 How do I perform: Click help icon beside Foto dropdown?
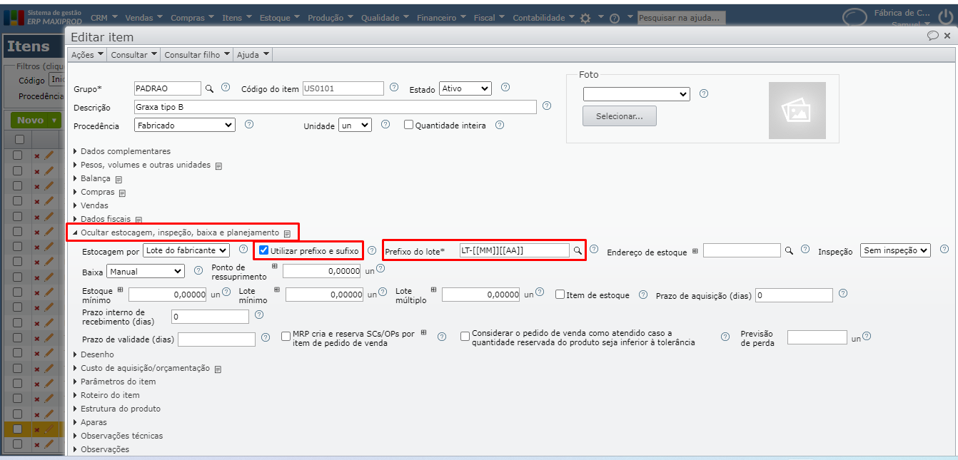(704, 93)
